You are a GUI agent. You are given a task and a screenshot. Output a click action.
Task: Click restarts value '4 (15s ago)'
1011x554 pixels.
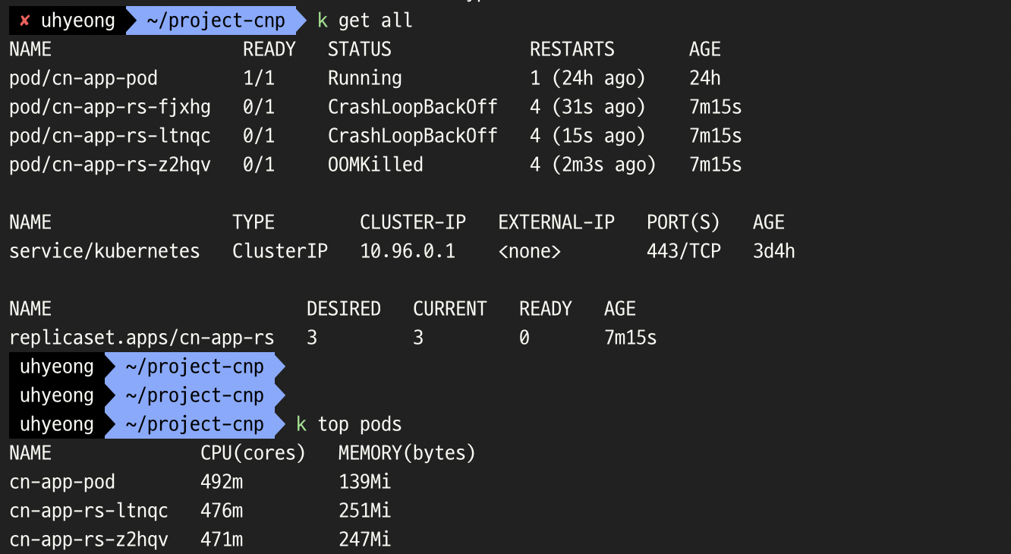[587, 136]
